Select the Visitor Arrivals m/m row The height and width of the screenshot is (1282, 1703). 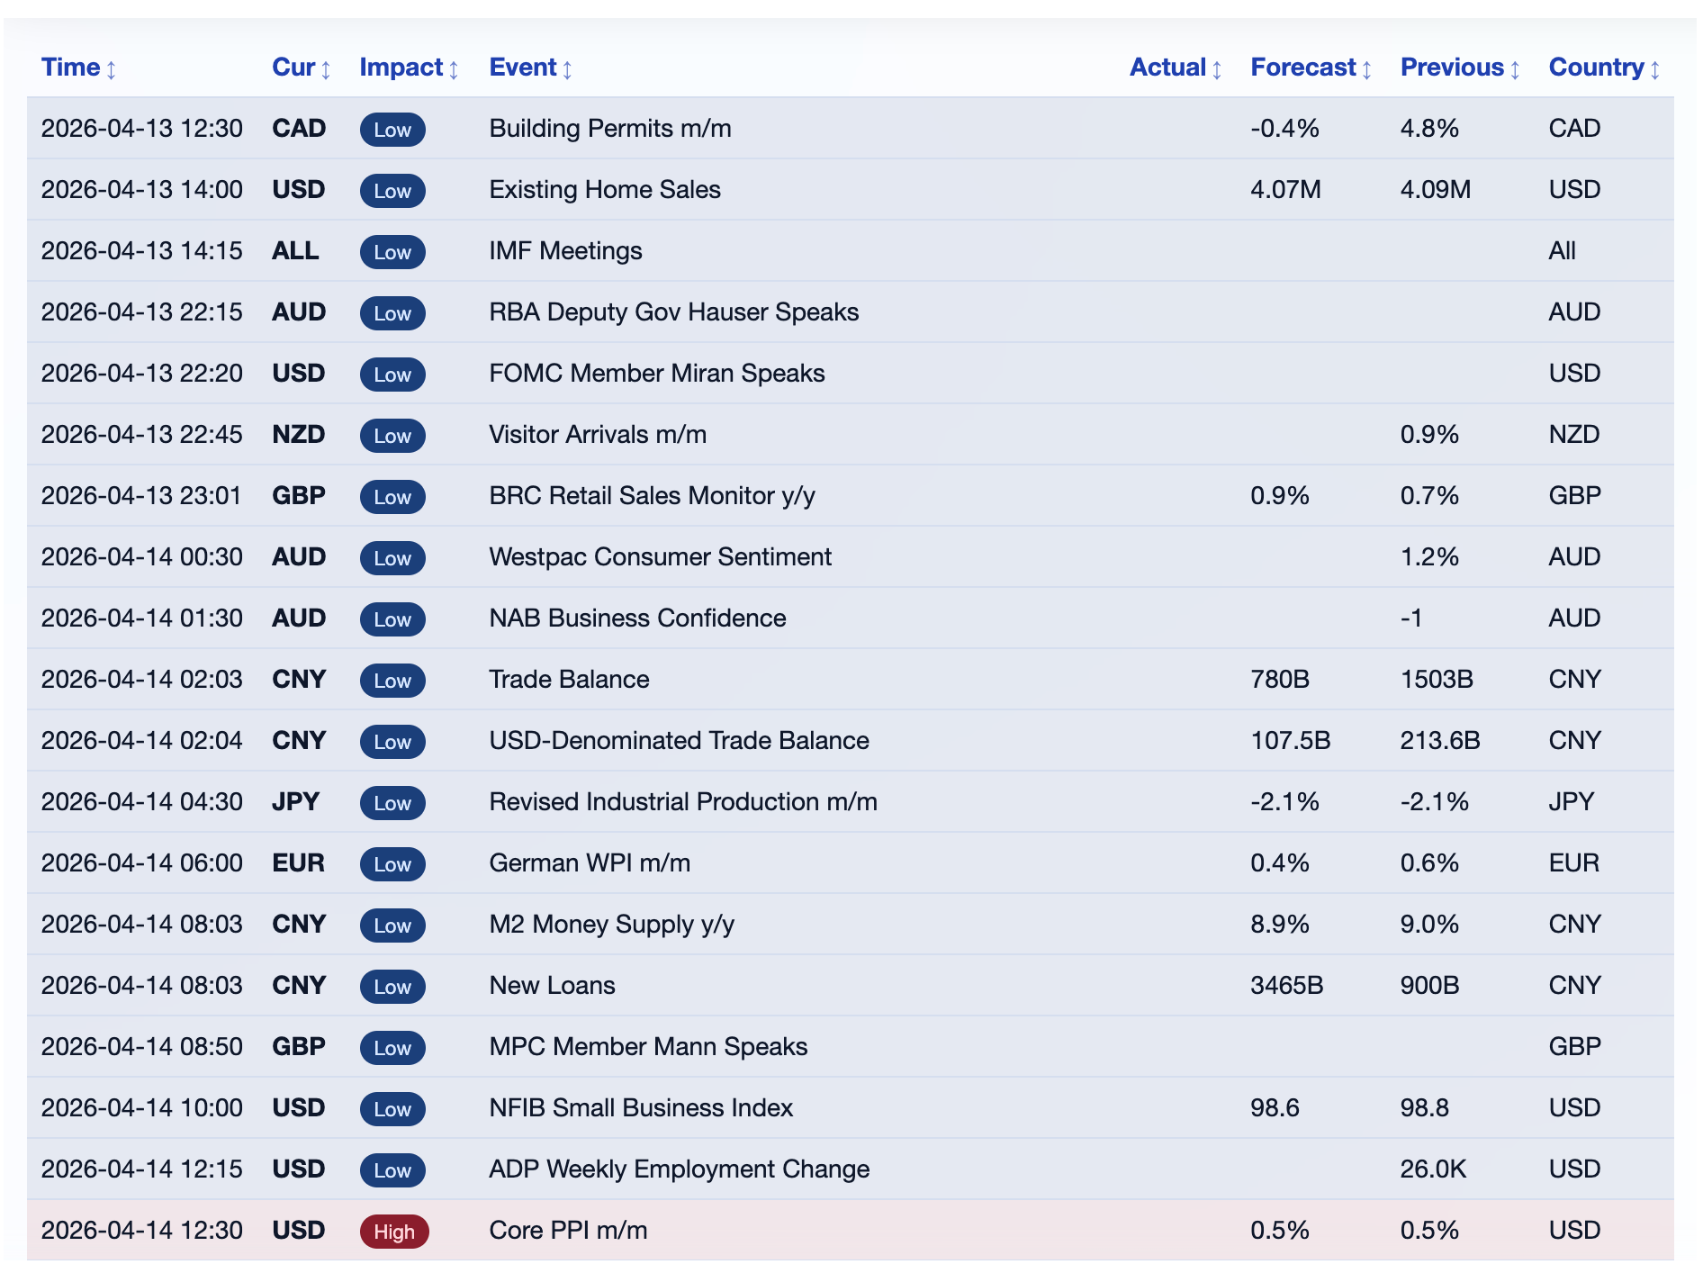pyautogui.click(x=597, y=435)
